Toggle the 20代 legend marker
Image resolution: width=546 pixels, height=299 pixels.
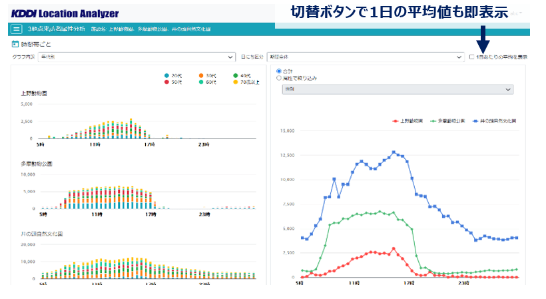(x=166, y=75)
